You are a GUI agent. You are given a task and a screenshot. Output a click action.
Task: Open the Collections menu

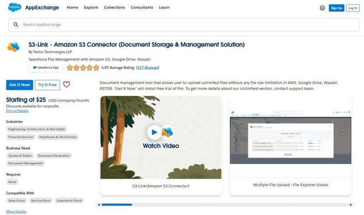click(115, 7)
